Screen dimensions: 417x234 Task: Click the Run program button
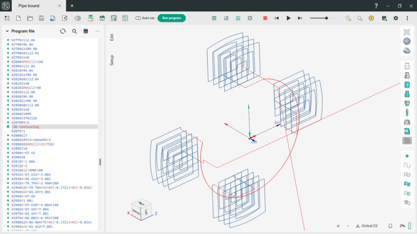[x=171, y=18]
